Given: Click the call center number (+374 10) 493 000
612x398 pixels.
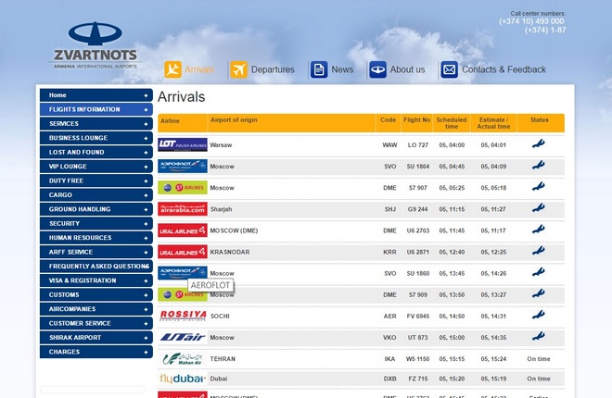Looking at the screenshot, I should click(531, 21).
